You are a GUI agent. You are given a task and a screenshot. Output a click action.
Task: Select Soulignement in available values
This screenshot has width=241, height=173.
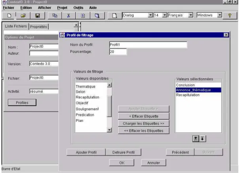coord(87,109)
